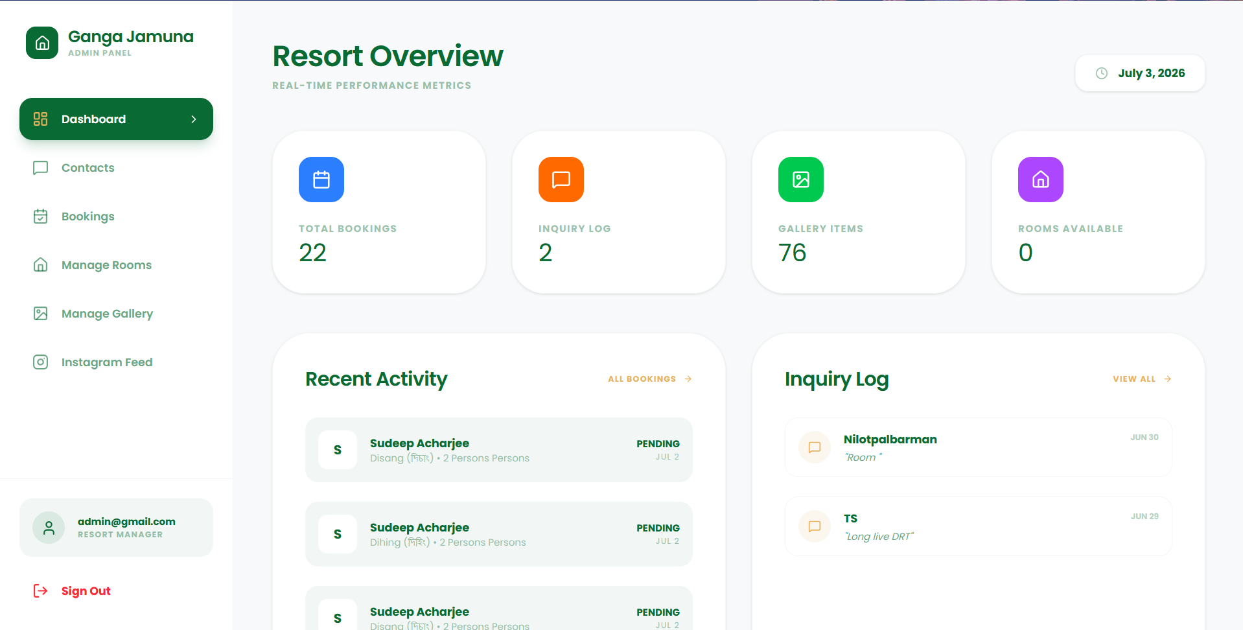1243x630 pixels.
Task: Click the Resort Overview heading
Action: [x=388, y=56]
